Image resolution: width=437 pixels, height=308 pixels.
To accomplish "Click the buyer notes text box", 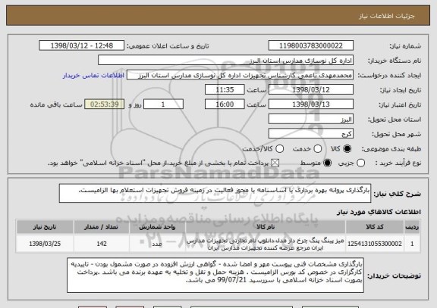I will tap(215, 275).
